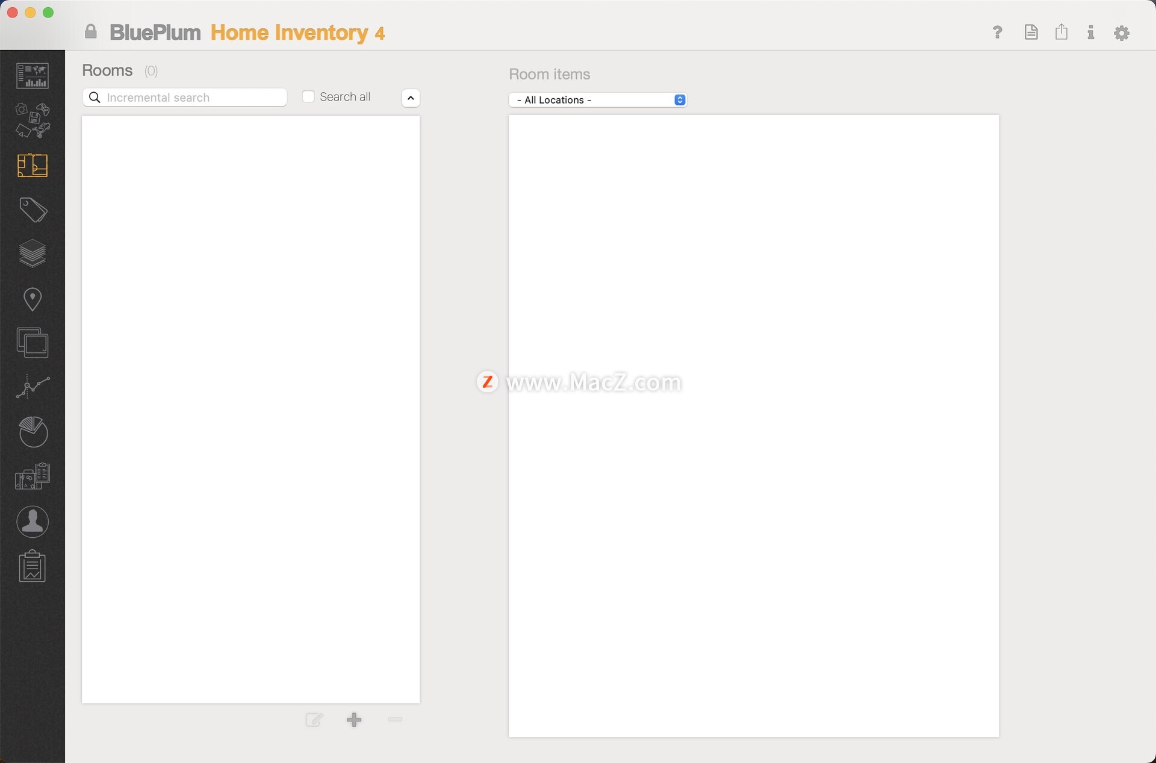Click the edit room pencil icon
This screenshot has width=1156, height=763.
pos(314,720)
